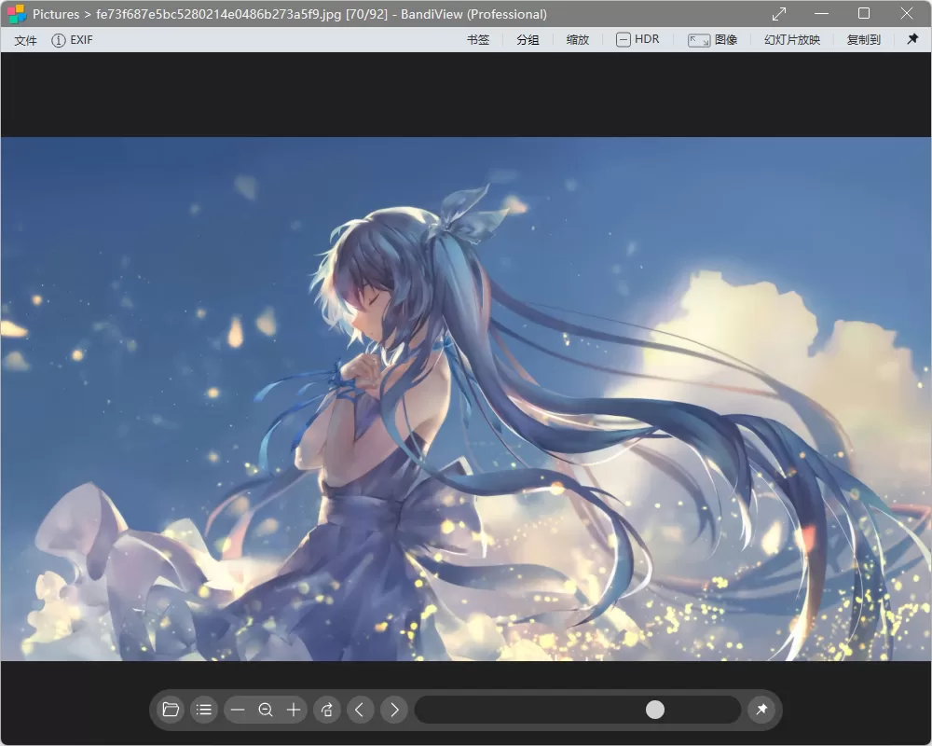Viewport: 932px width, 746px height.
Task: Click 复制到 to copy the image
Action: [862, 39]
